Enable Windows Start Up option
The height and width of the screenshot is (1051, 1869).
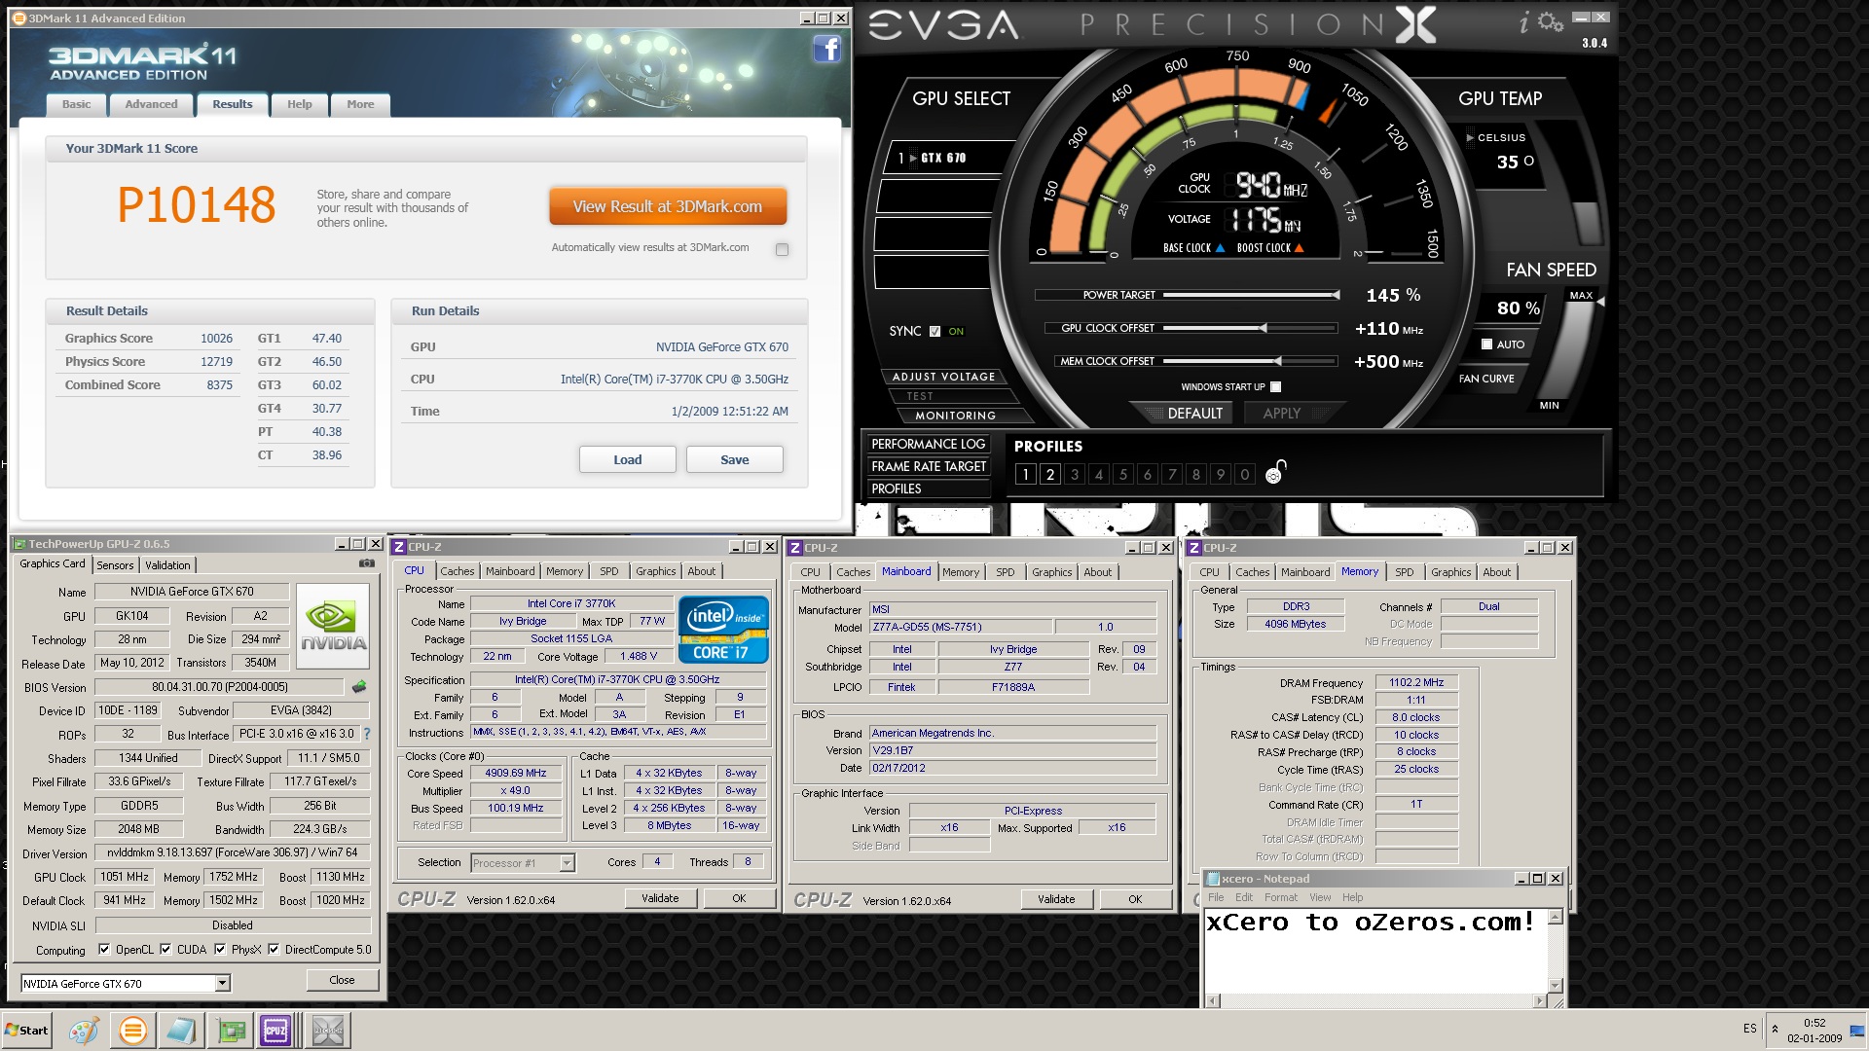[1275, 386]
